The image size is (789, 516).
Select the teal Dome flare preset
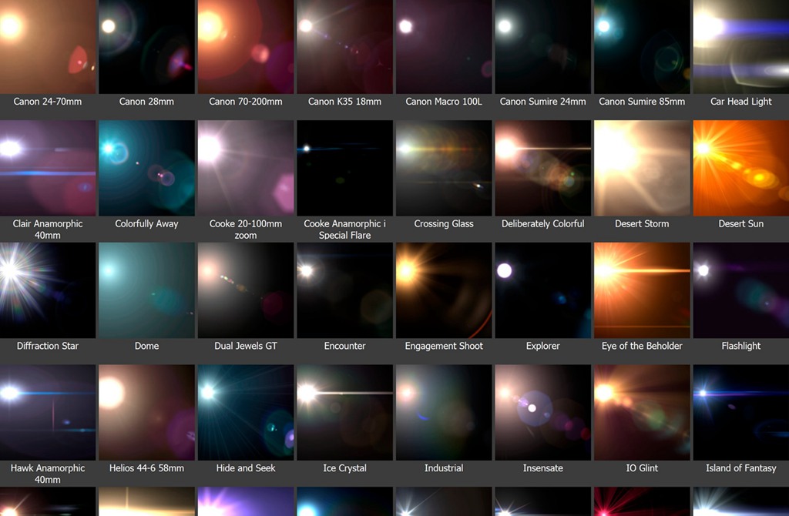146,290
